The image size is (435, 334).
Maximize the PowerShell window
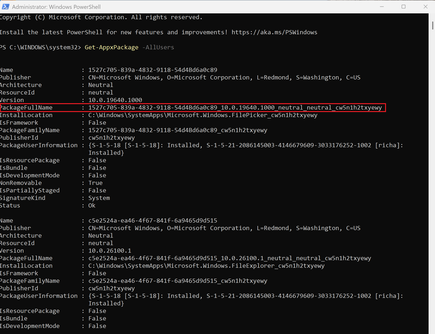click(x=403, y=7)
